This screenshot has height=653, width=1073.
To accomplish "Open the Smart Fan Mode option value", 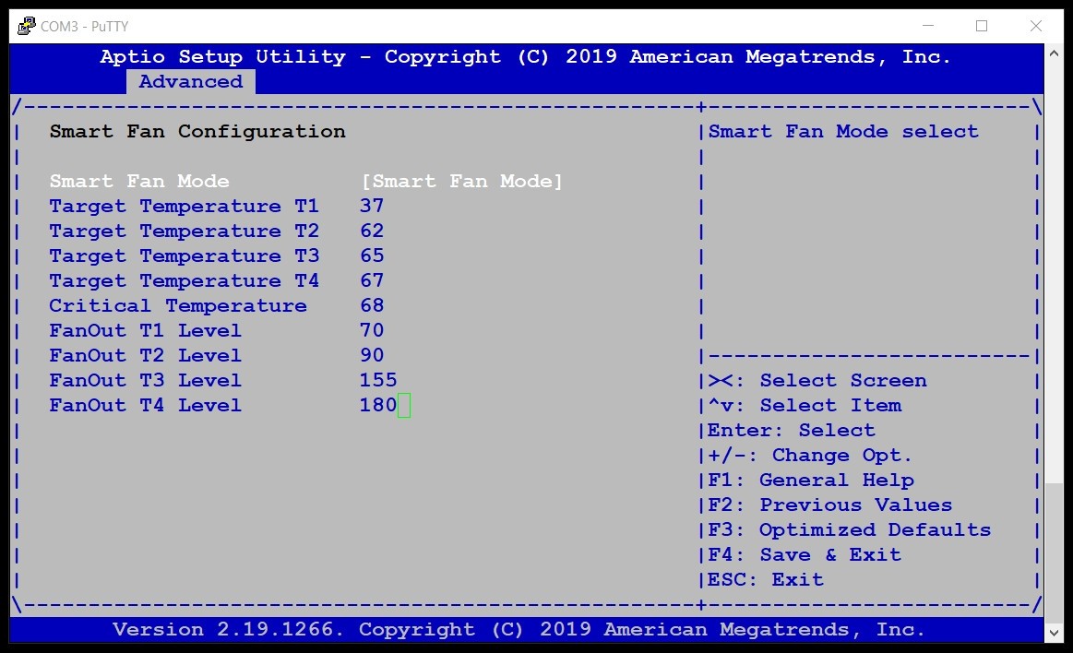I will [462, 181].
